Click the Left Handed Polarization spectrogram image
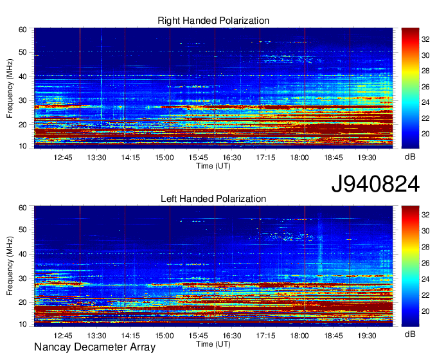The height and width of the screenshot is (355, 437). pos(213,266)
